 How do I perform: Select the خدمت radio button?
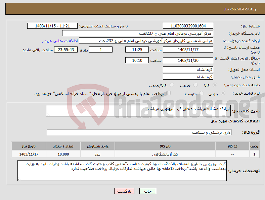(x=196, y=85)
